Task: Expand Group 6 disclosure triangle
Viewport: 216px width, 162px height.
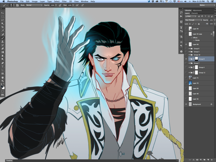Action: (189, 48)
